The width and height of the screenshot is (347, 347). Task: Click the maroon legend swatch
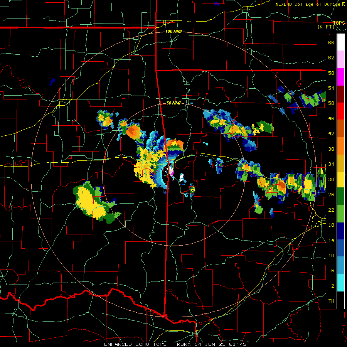click(340, 94)
